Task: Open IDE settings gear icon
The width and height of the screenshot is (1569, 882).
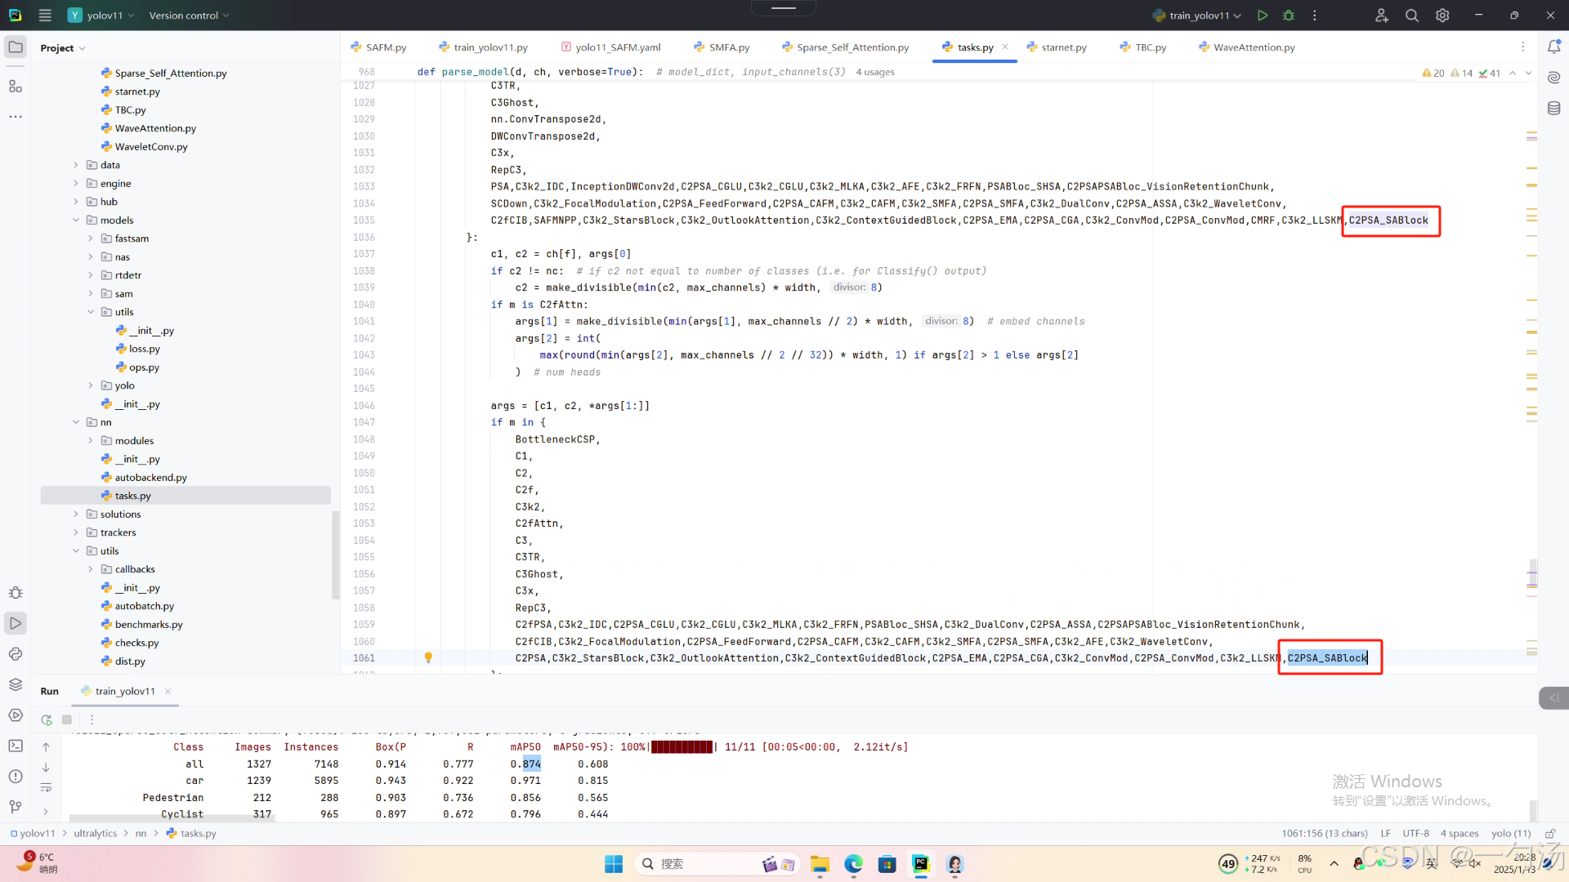Action: 1442,16
